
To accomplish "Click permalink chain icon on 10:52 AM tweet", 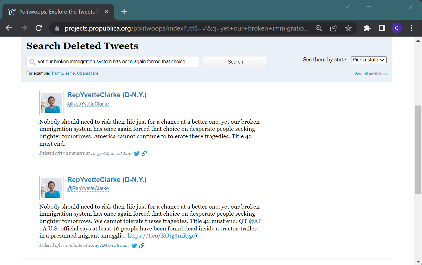I will (144, 153).
